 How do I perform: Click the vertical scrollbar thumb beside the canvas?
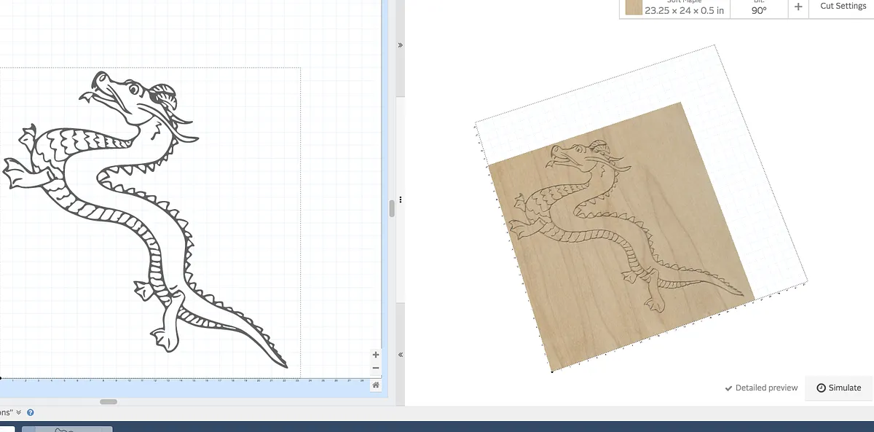(392, 208)
